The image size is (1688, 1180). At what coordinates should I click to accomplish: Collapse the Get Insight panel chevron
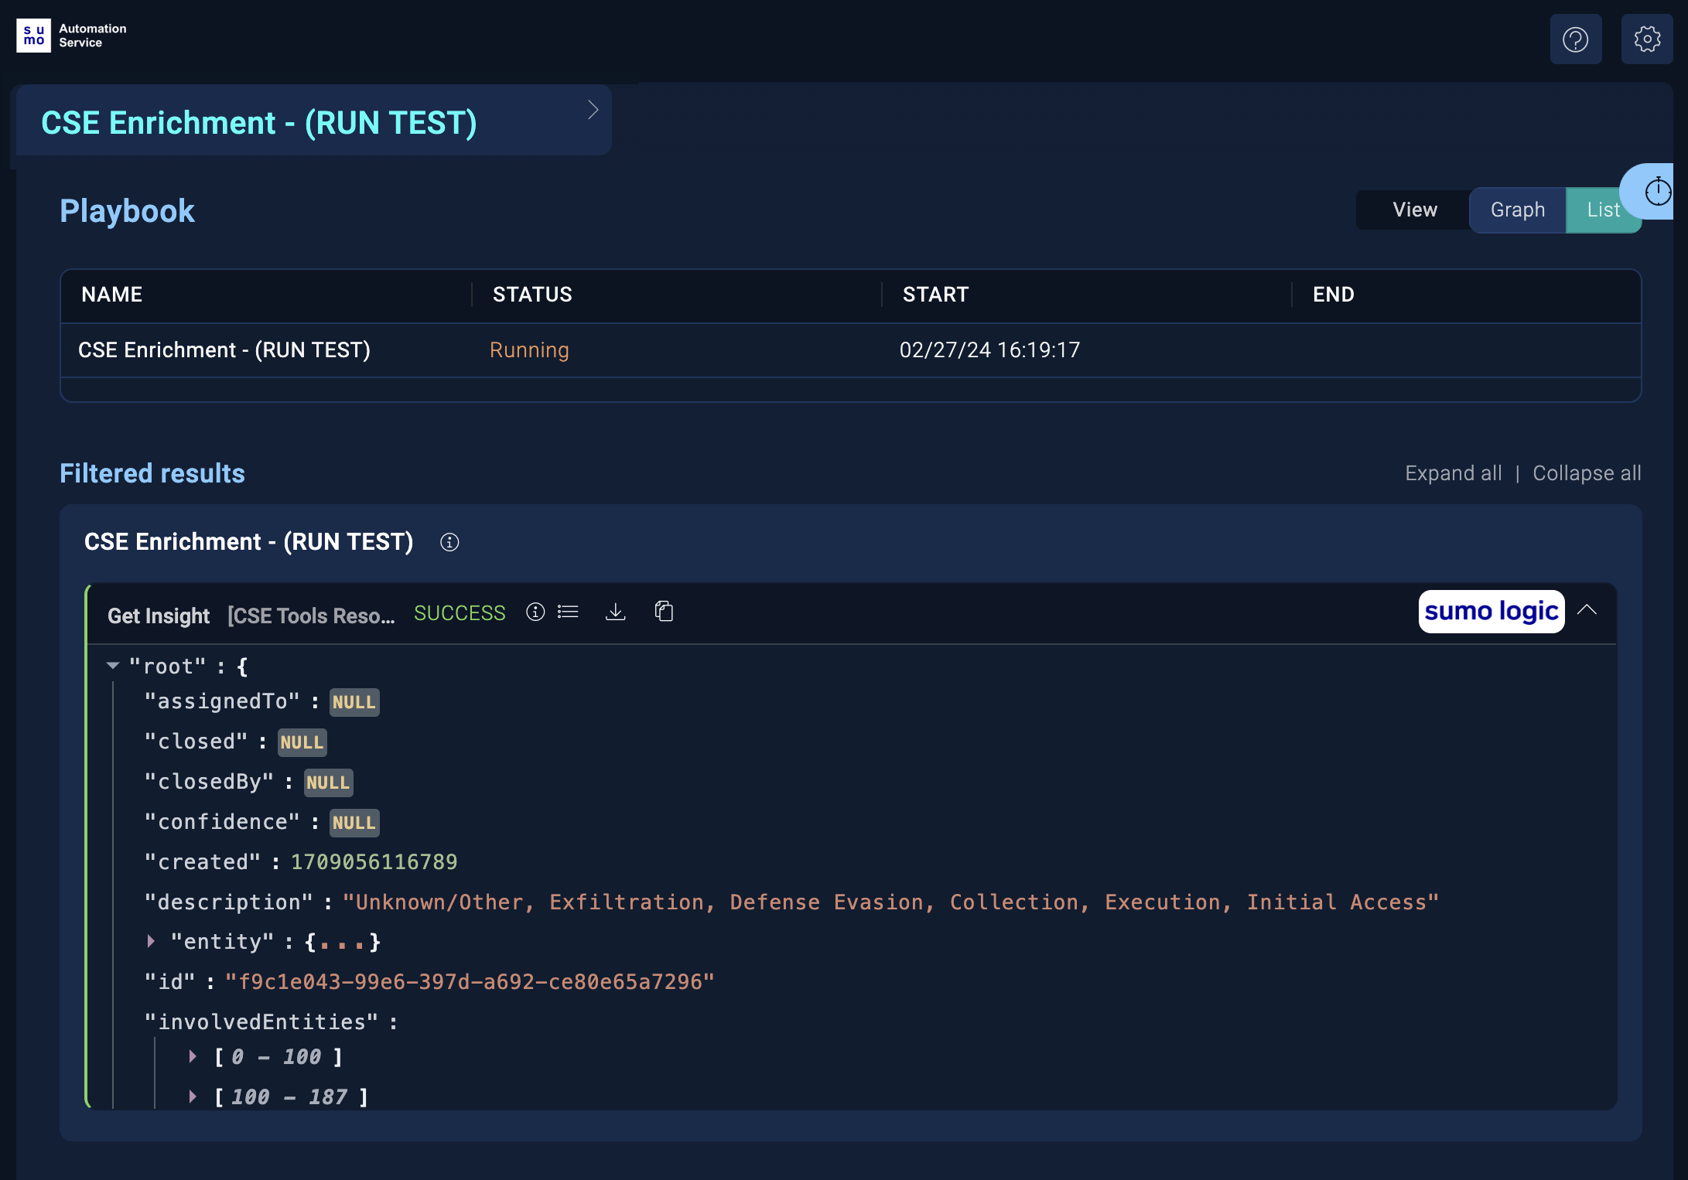click(x=1587, y=610)
